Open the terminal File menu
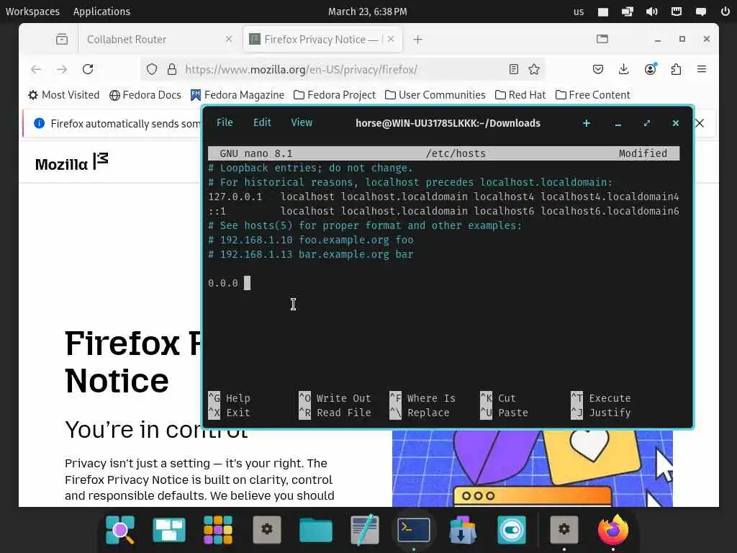Screen dimensions: 737x553 [225, 122]
